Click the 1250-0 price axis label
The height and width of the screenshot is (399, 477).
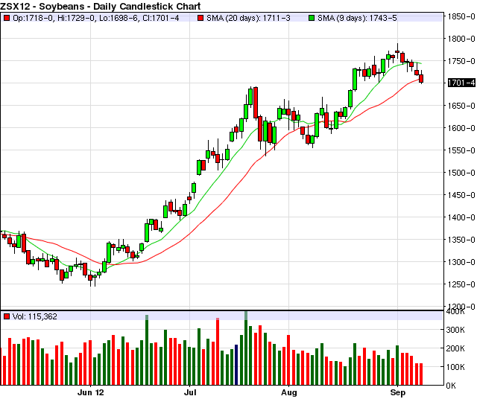pyautogui.click(x=461, y=284)
